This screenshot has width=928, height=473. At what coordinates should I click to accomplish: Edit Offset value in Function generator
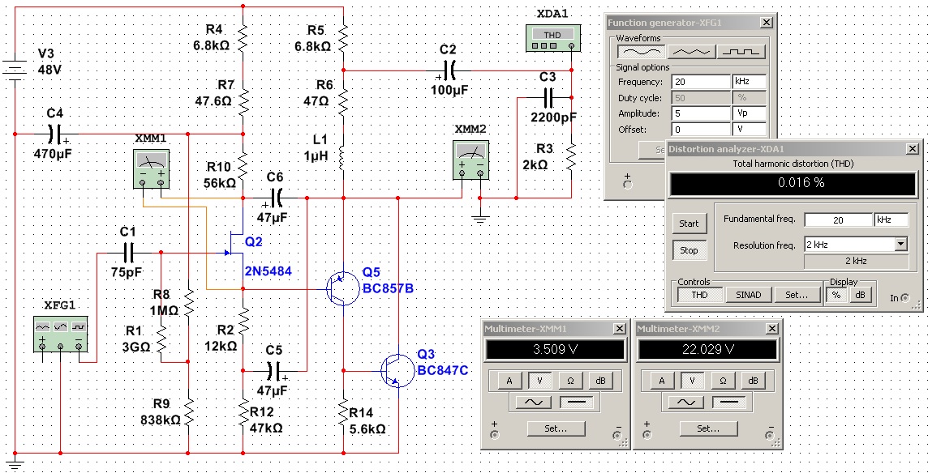coord(702,130)
